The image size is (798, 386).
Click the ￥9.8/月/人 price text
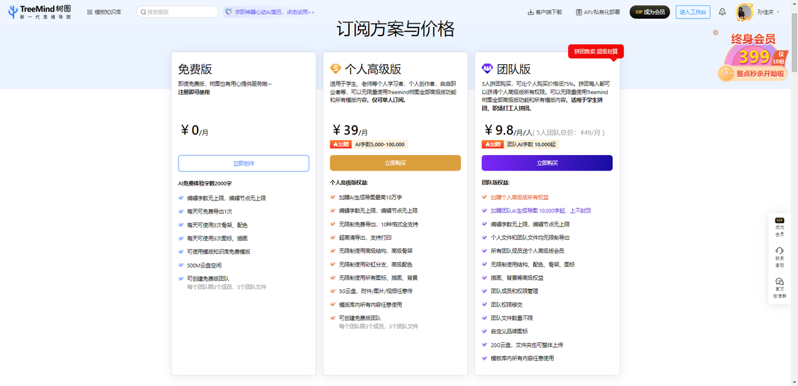(x=508, y=131)
